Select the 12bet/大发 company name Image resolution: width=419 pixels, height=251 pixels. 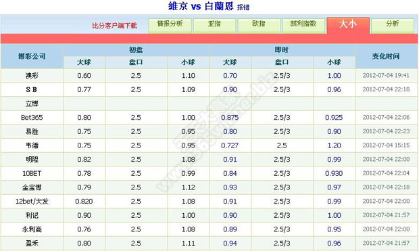pyautogui.click(x=32, y=202)
